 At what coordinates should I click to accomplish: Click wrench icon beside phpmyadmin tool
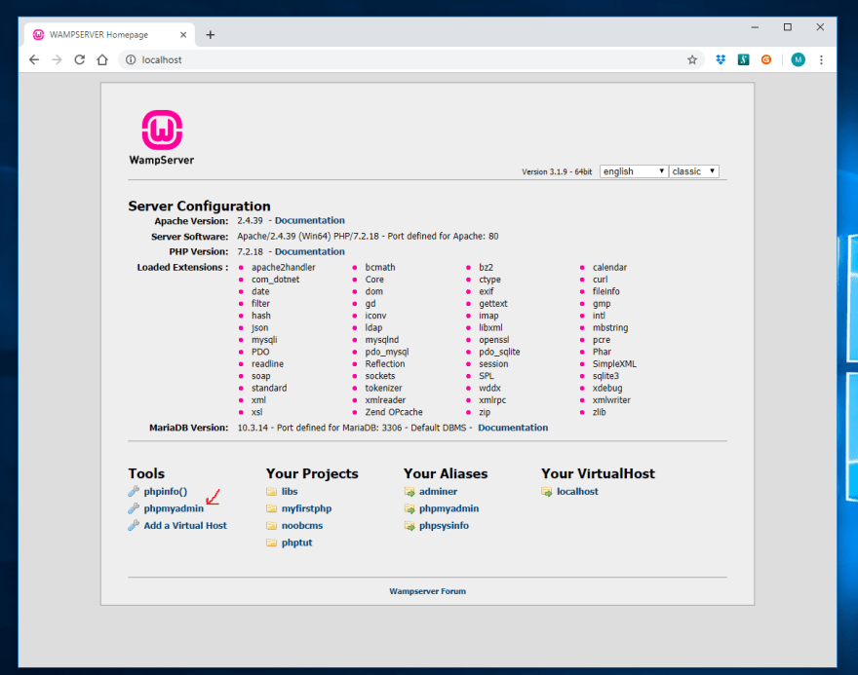click(x=134, y=508)
